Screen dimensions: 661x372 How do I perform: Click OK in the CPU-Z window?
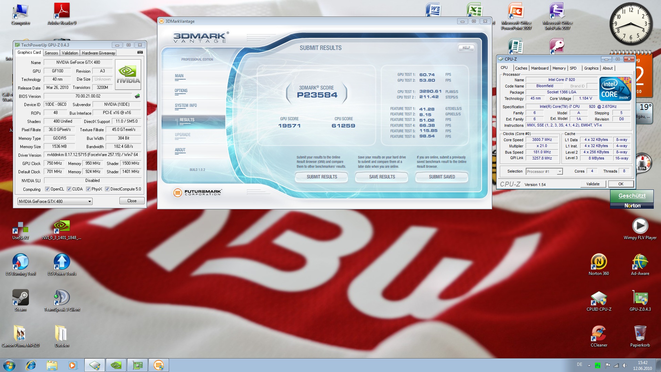621,184
